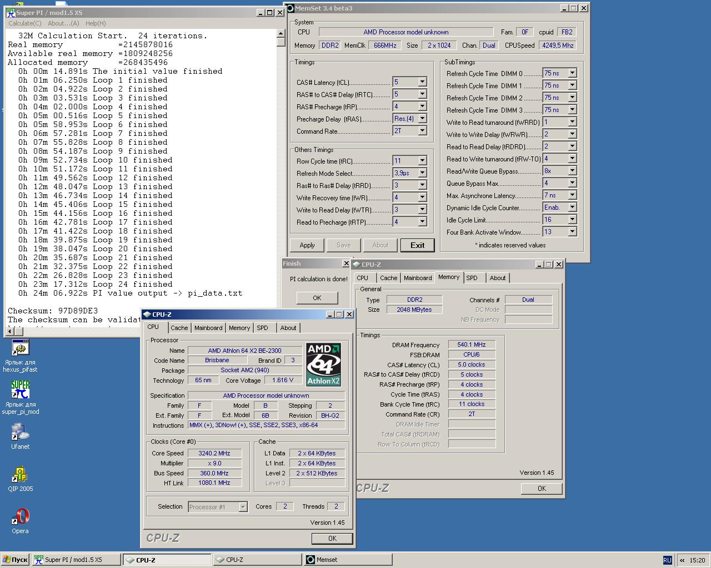This screenshot has width=711, height=568.
Task: Open the Calculate(C) menu in Super PI
Action: pos(25,23)
